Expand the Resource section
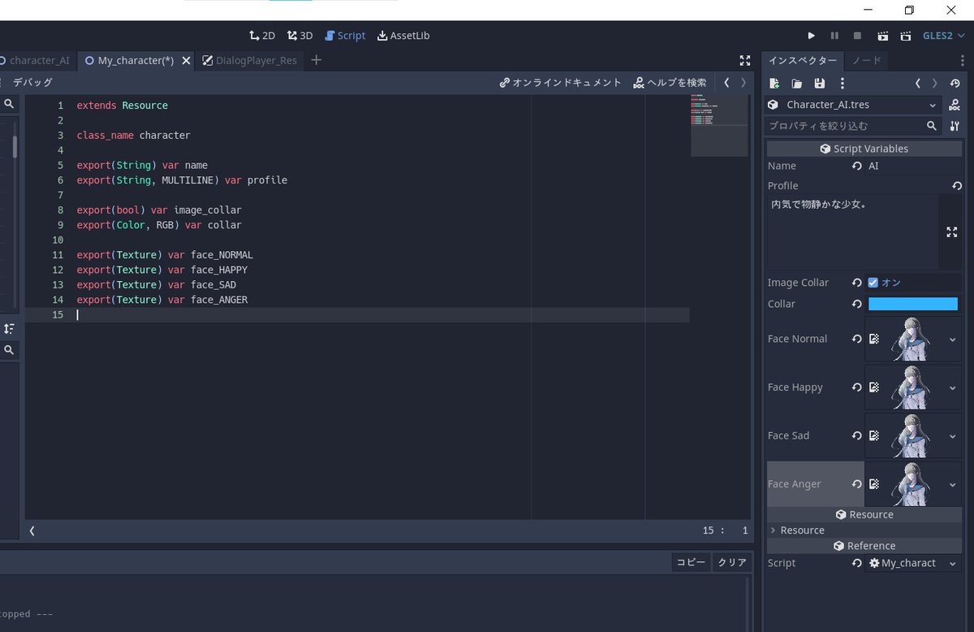The height and width of the screenshot is (632, 974). coord(864,530)
